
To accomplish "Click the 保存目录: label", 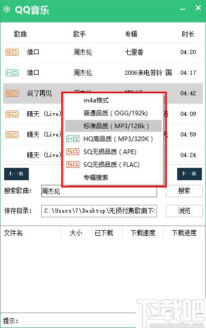I will pos(18,211).
